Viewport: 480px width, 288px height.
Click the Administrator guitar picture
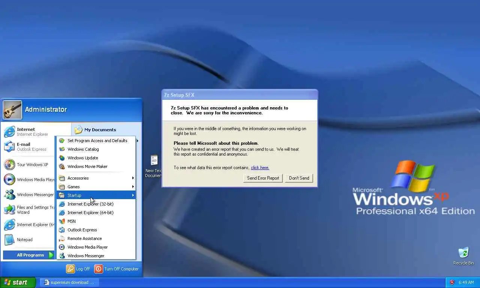click(12, 110)
